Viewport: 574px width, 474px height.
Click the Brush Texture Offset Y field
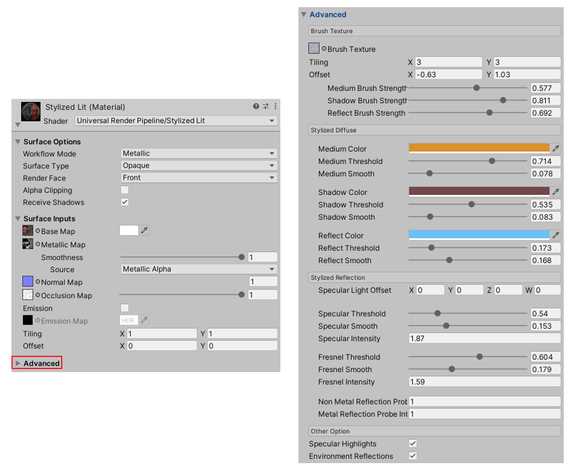pyautogui.click(x=527, y=74)
